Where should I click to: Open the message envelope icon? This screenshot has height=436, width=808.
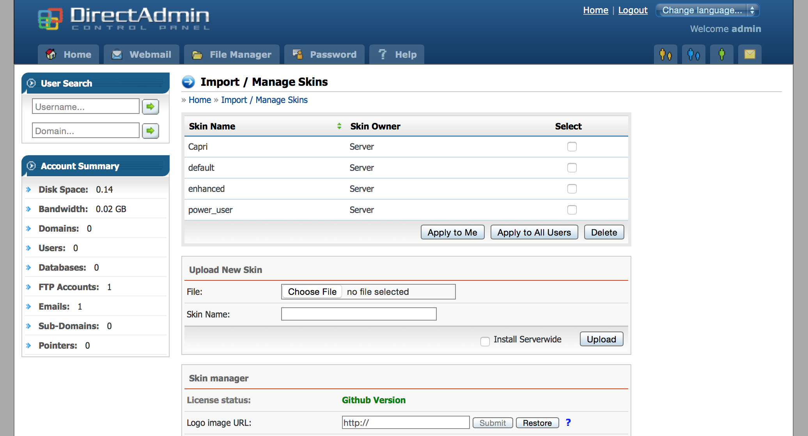point(750,54)
